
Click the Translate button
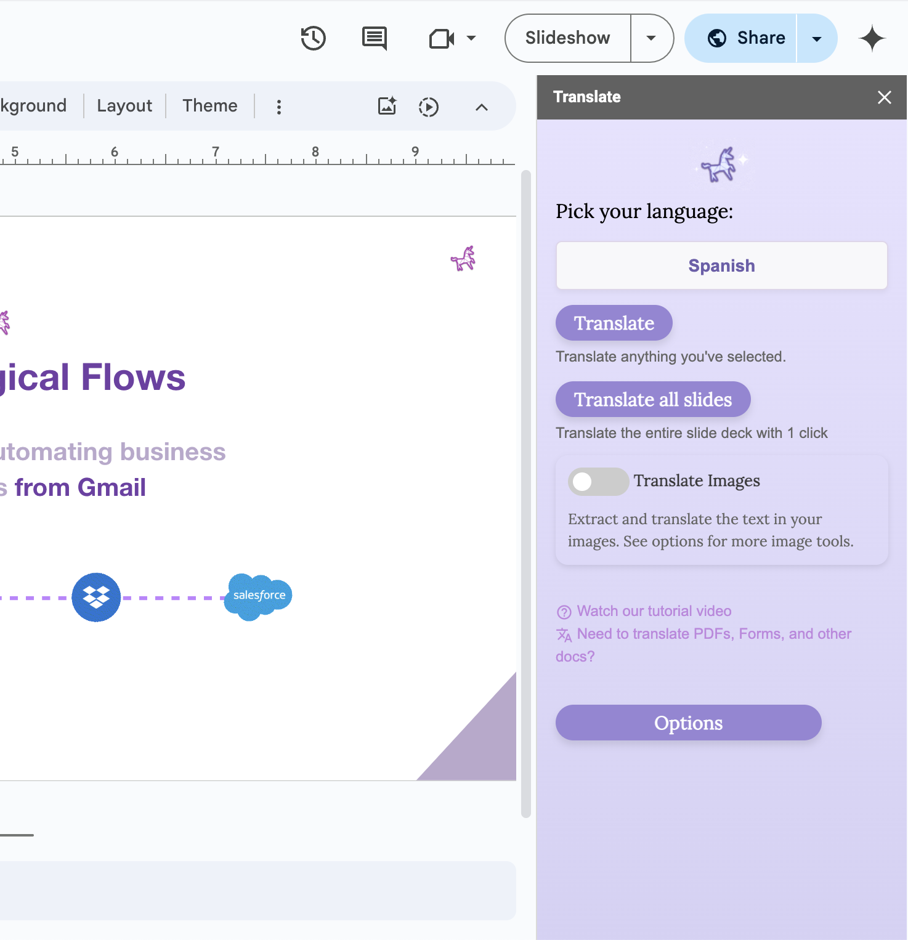pos(614,323)
